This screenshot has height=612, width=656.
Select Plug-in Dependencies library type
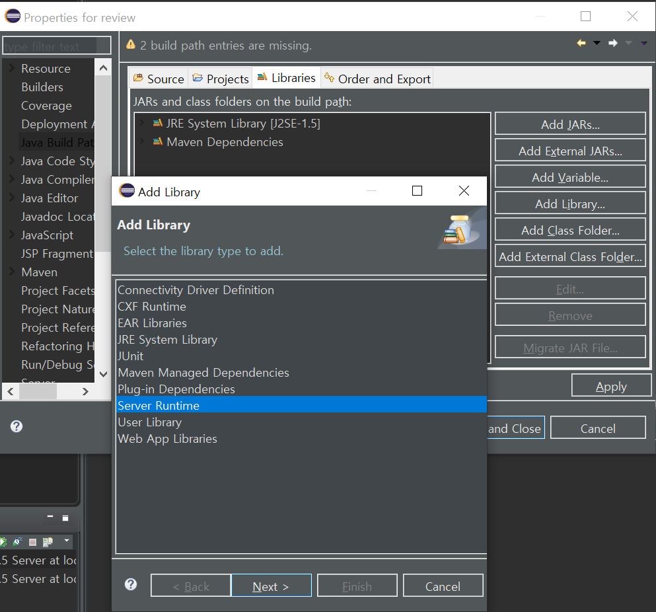(301, 389)
